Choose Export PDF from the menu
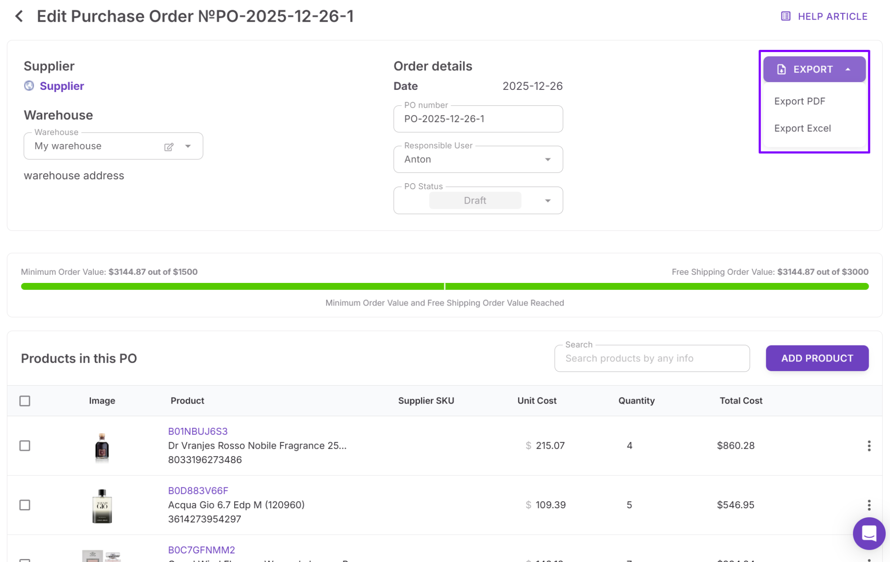 pyautogui.click(x=799, y=101)
